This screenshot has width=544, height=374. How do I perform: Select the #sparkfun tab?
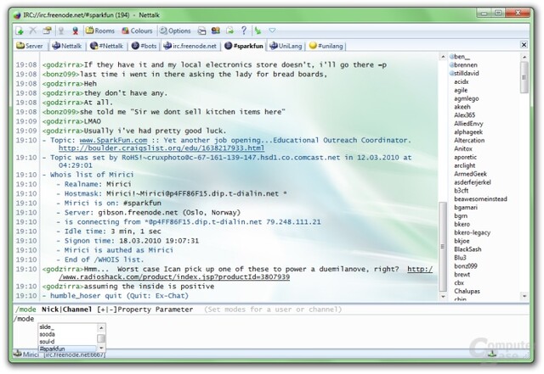click(x=244, y=46)
